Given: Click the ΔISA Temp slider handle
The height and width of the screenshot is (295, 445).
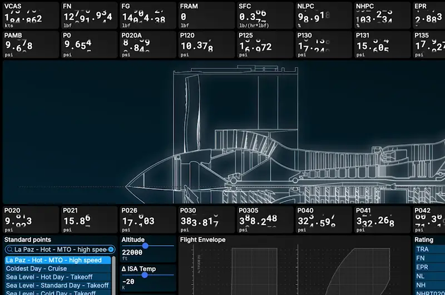Looking at the screenshot, I should [x=145, y=275].
